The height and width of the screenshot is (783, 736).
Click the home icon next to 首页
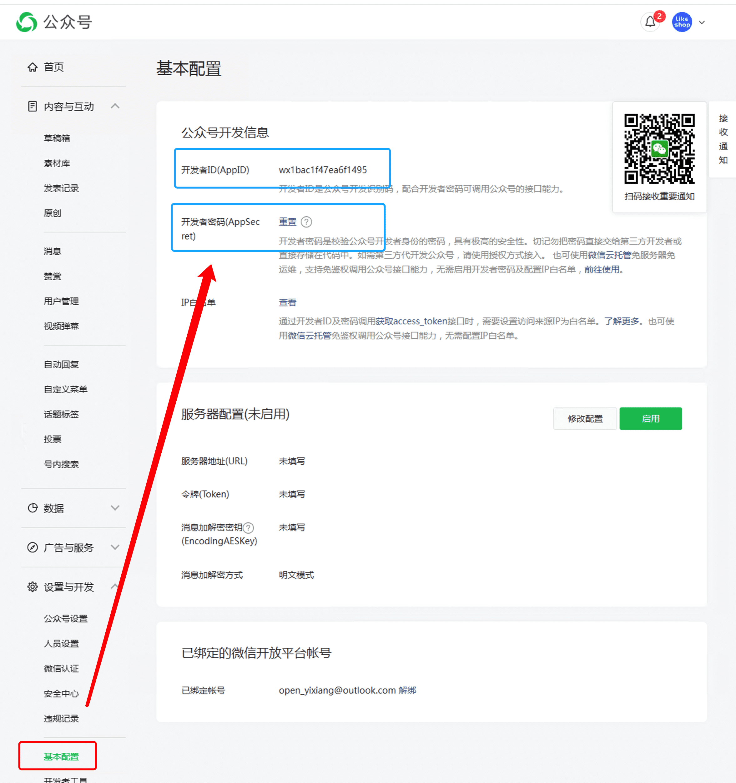tap(33, 67)
